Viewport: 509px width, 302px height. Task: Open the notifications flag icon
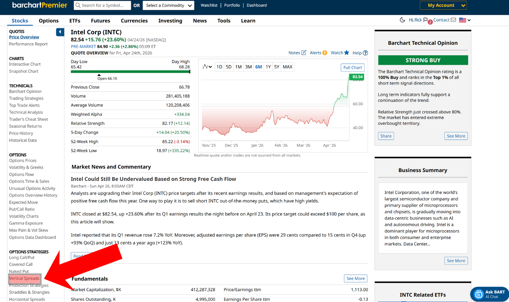point(426,20)
